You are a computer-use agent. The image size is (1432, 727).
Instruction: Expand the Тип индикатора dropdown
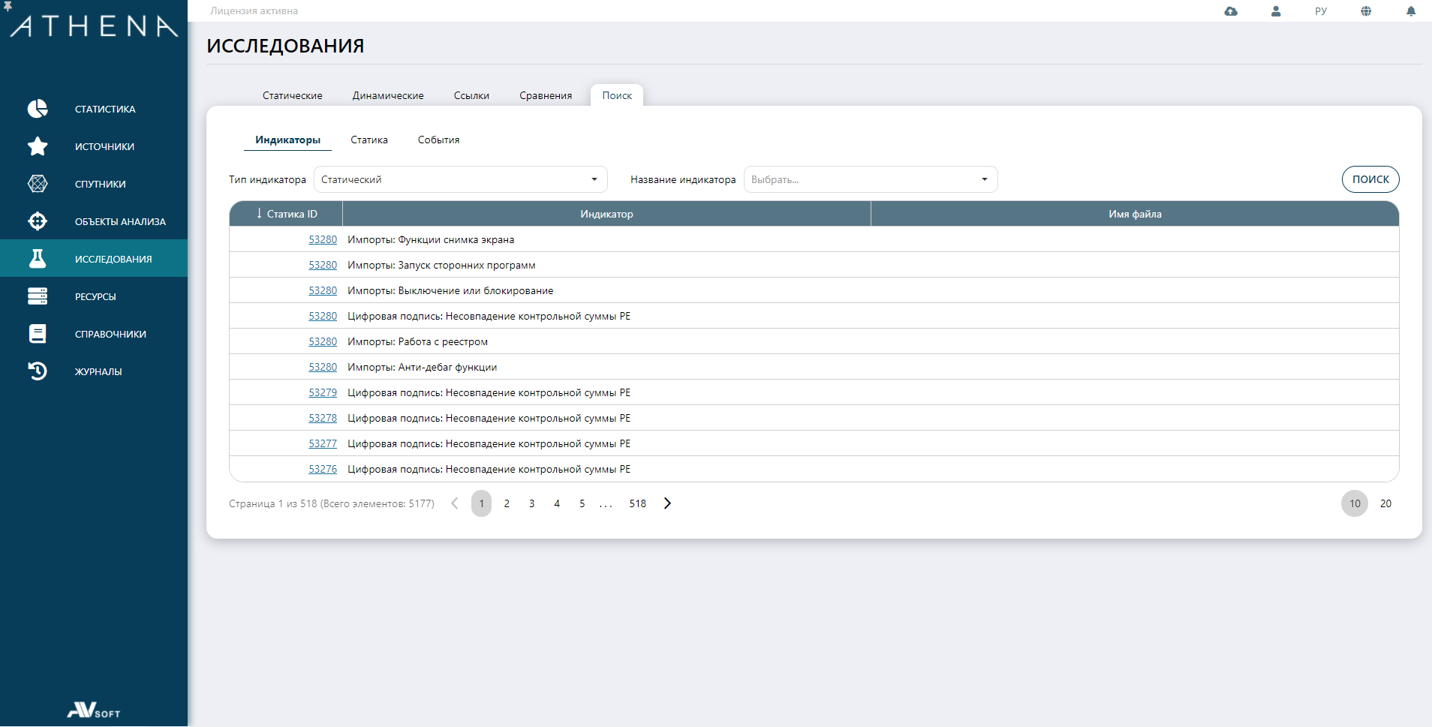(x=460, y=179)
